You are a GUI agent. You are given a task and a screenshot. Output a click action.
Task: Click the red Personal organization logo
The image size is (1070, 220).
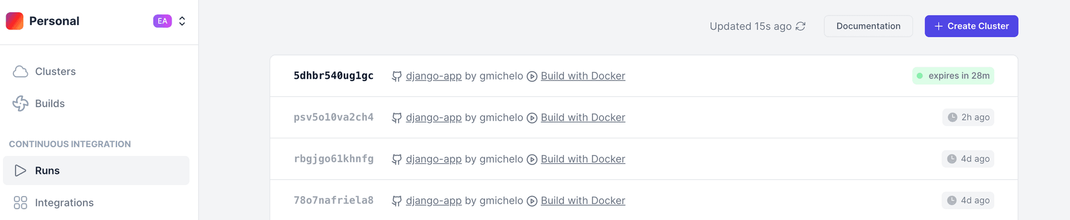pyautogui.click(x=14, y=21)
